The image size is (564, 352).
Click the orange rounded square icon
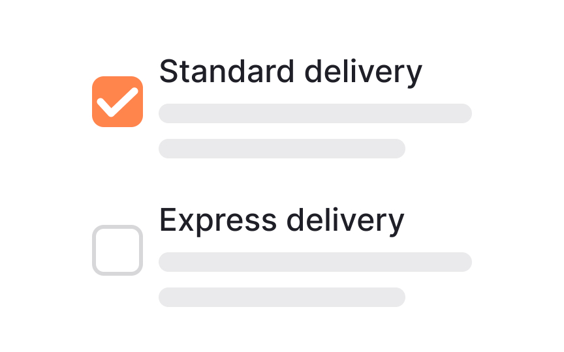117,102
